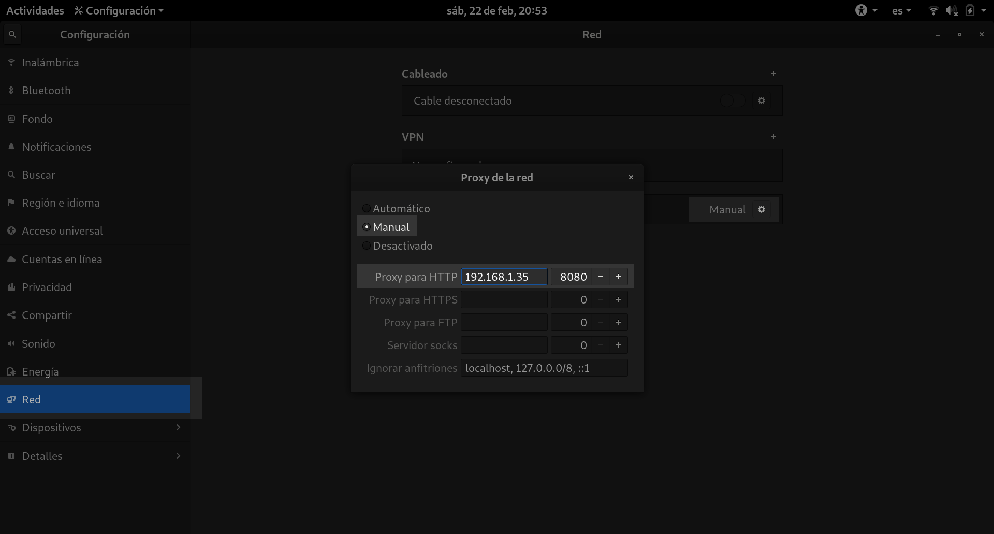Click the Fondo background icon in sidebar
994x534 pixels.
point(11,119)
